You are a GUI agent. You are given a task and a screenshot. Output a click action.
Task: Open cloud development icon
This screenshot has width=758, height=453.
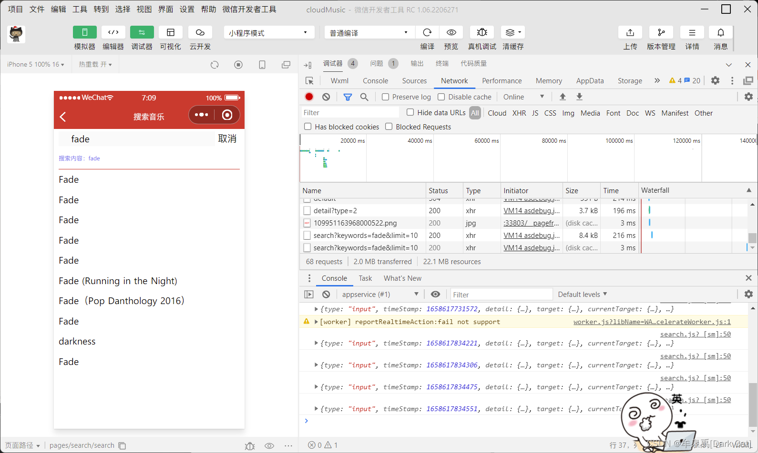tap(200, 32)
